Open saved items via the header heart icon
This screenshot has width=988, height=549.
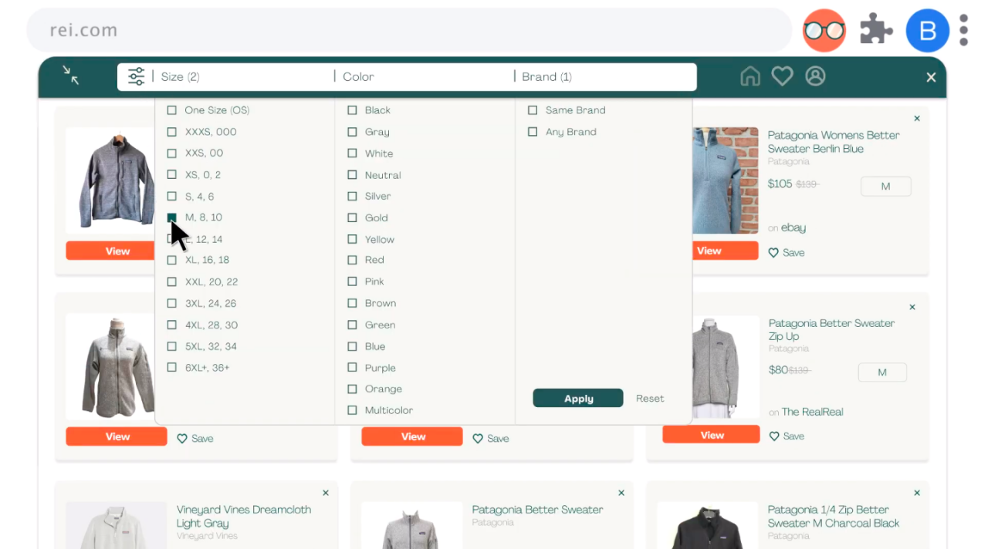(783, 76)
